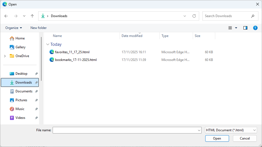The width and height of the screenshot is (262, 147).
Task: Unpin Desktop using its pin icon
Action: point(36,74)
